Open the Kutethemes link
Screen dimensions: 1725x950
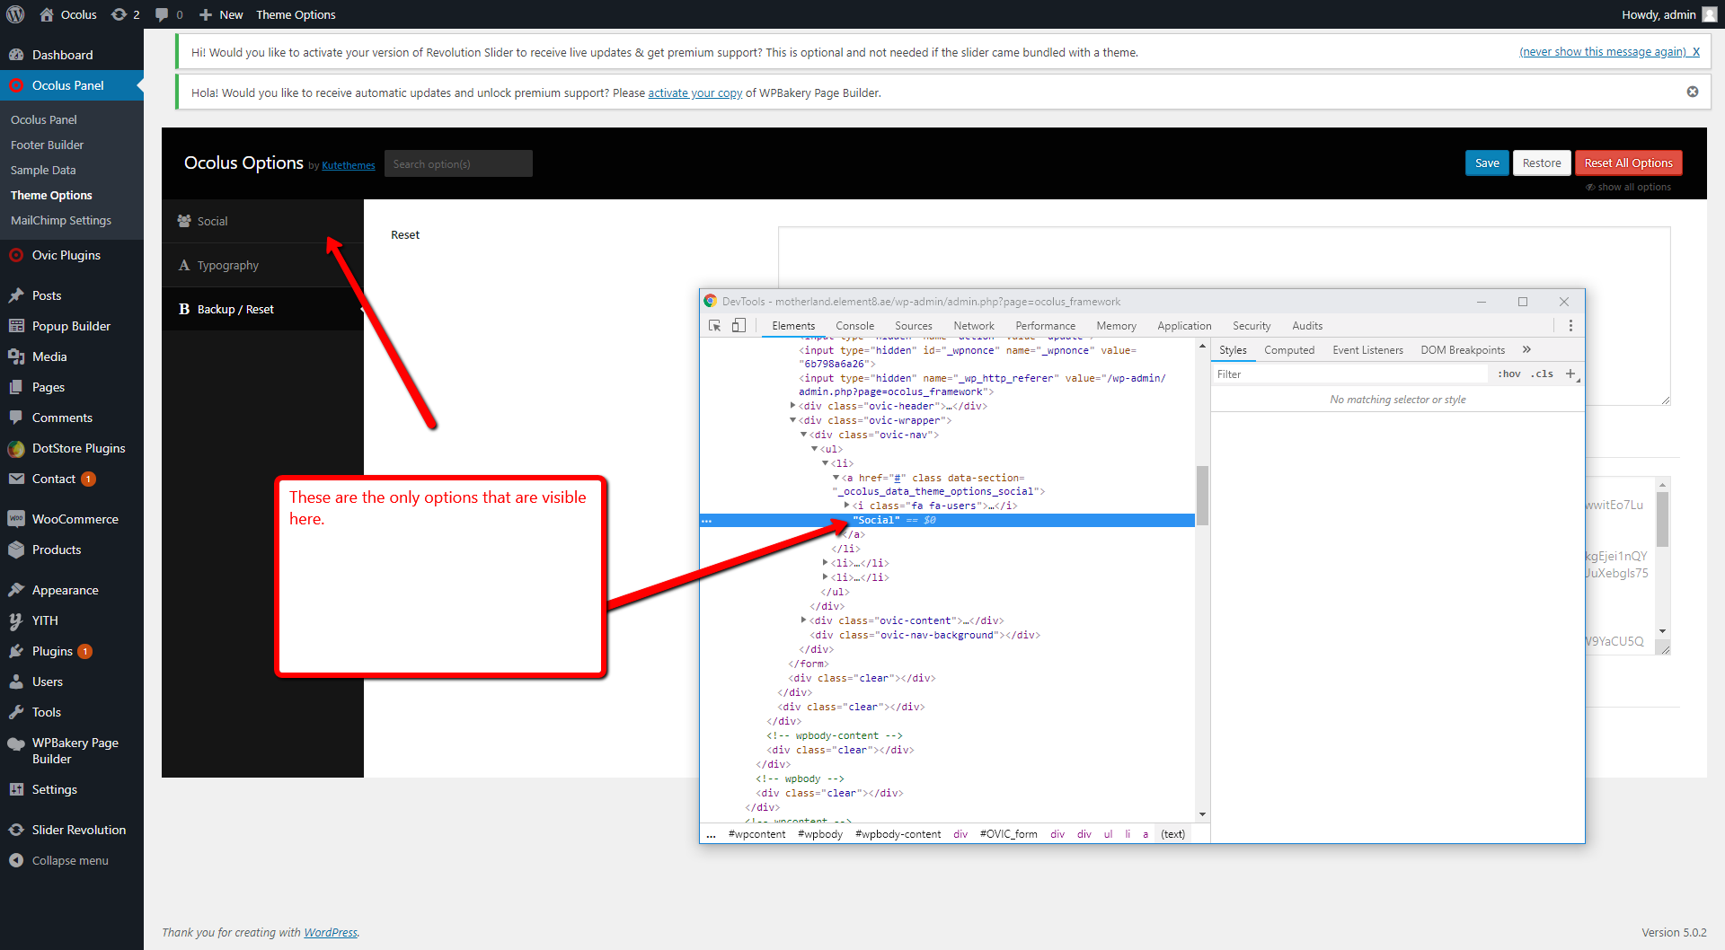349,165
